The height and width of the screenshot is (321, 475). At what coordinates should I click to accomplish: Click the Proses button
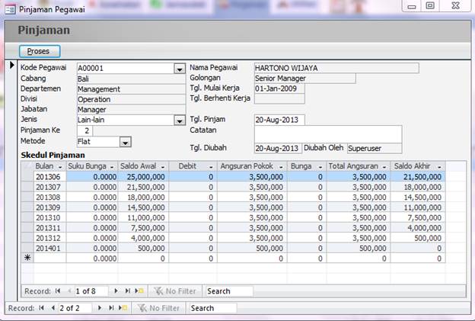pyautogui.click(x=40, y=51)
